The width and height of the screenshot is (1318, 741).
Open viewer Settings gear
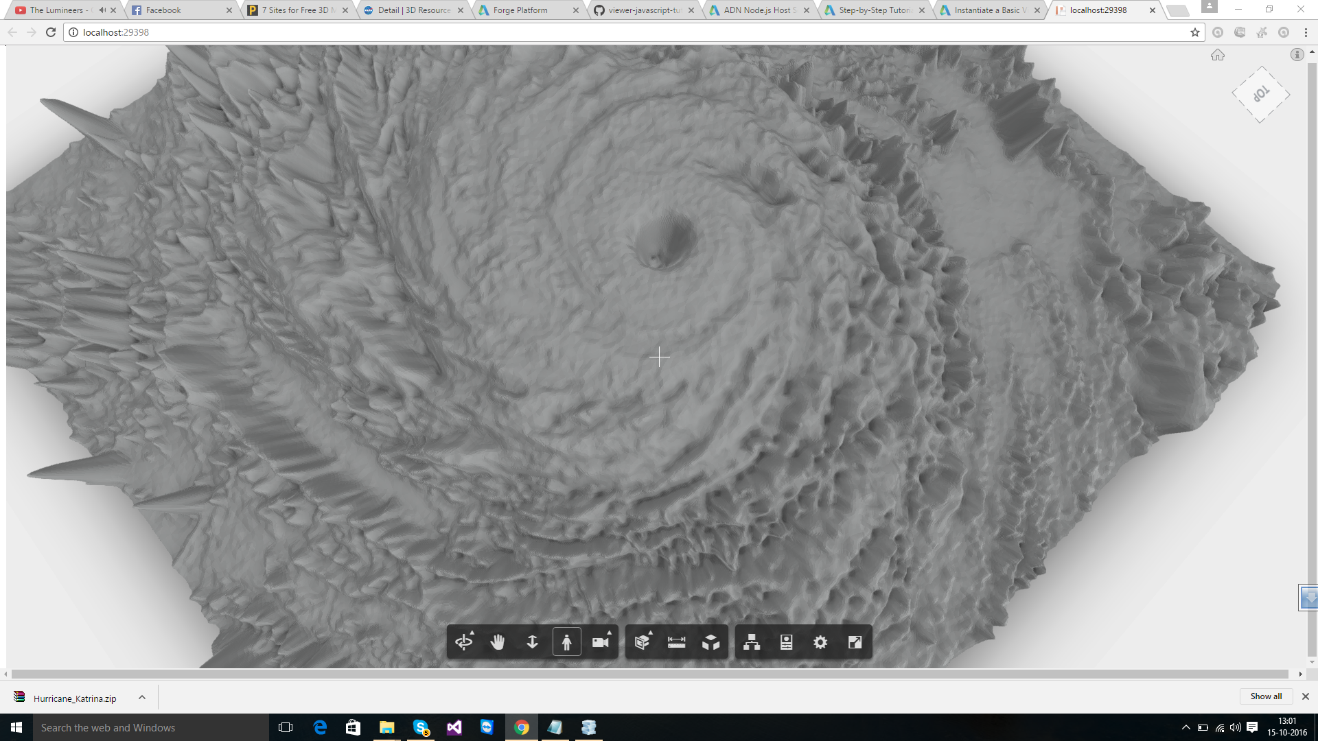coord(820,642)
